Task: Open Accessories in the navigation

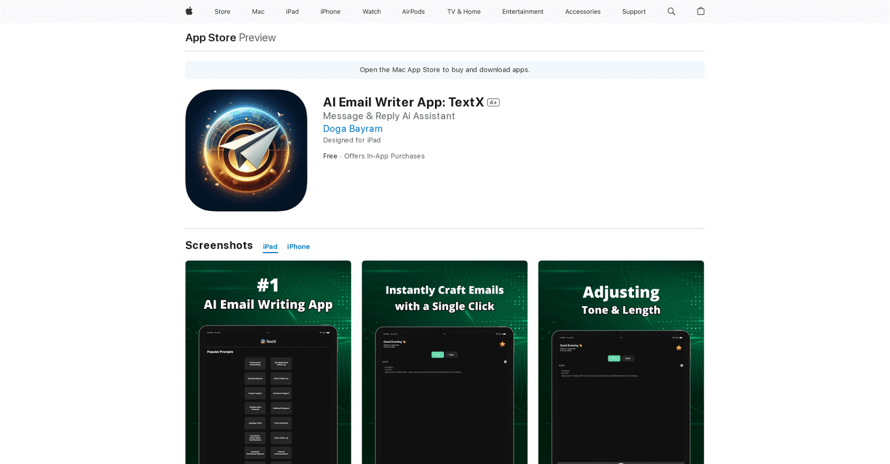Action: click(582, 12)
